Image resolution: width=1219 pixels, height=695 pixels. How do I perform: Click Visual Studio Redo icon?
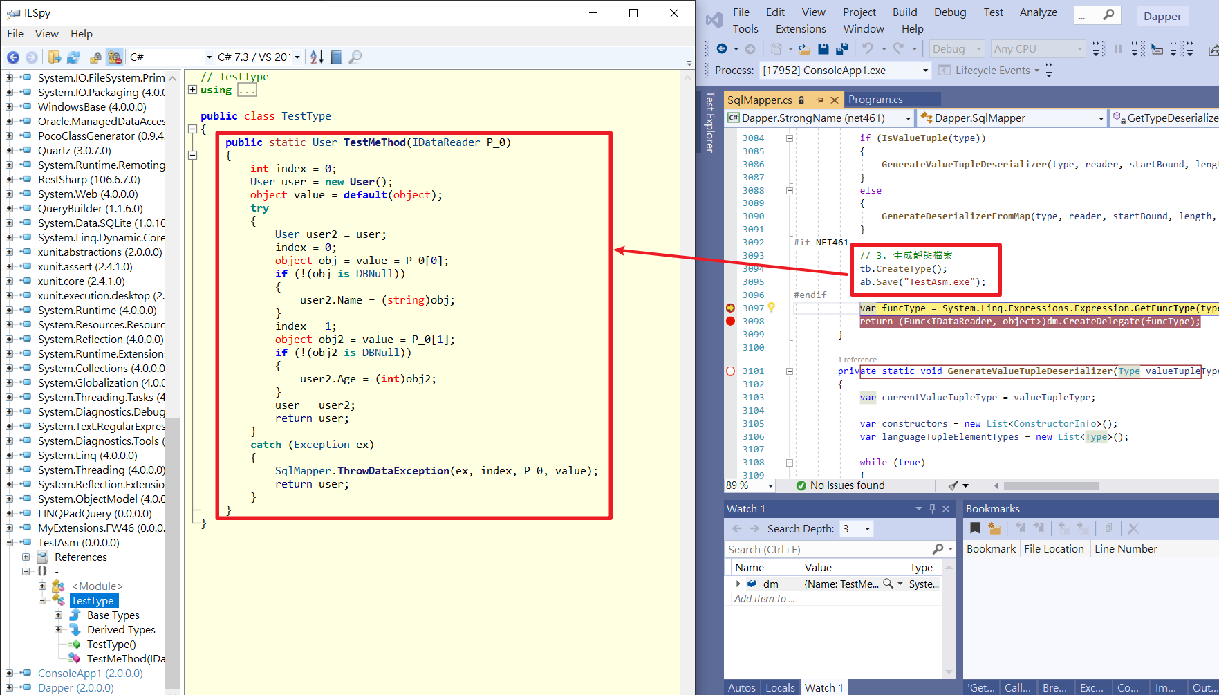click(x=898, y=48)
